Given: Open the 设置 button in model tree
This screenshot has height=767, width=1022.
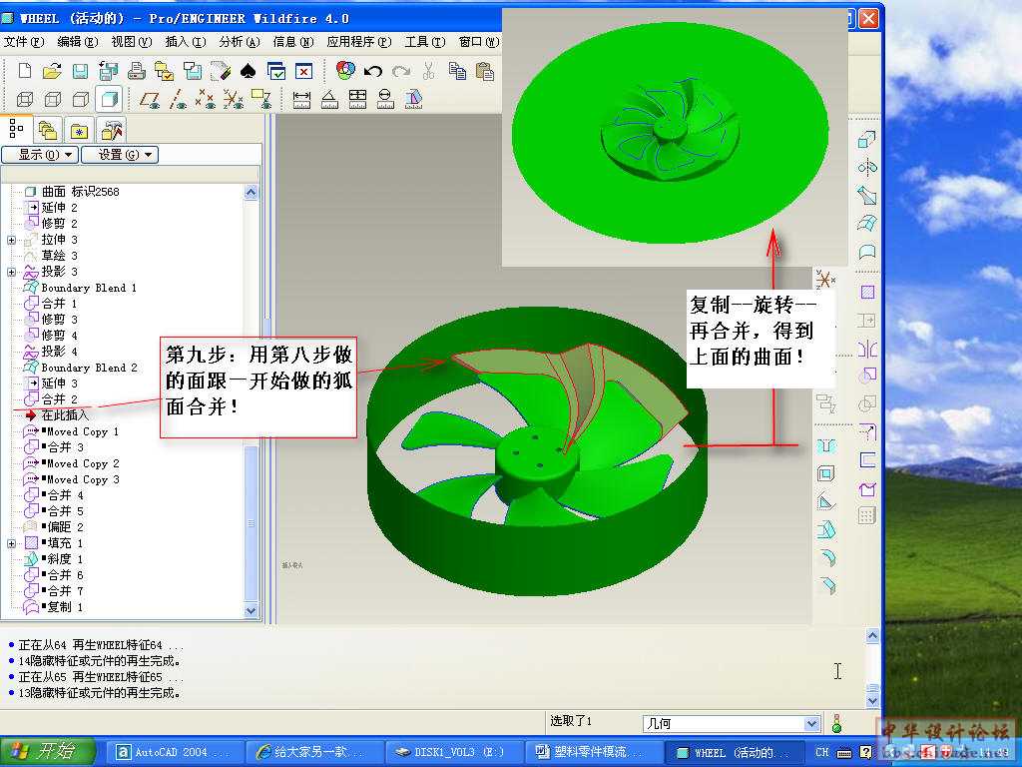Looking at the screenshot, I should point(119,155).
